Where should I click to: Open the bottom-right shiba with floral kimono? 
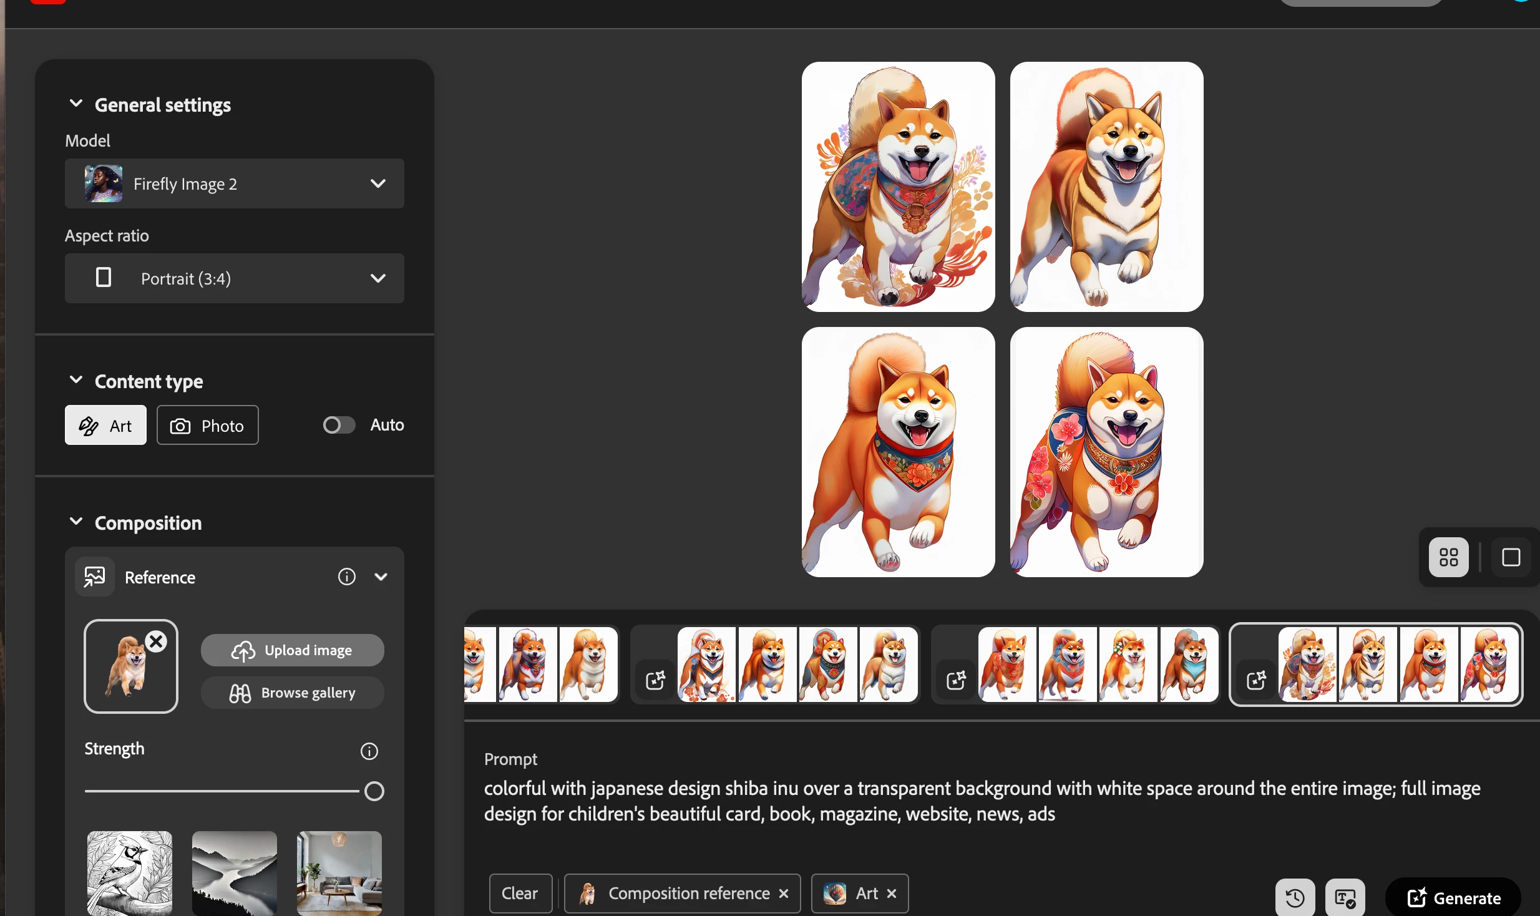(1106, 452)
